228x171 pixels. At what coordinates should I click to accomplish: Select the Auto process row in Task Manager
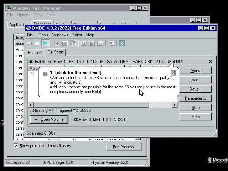20,50
